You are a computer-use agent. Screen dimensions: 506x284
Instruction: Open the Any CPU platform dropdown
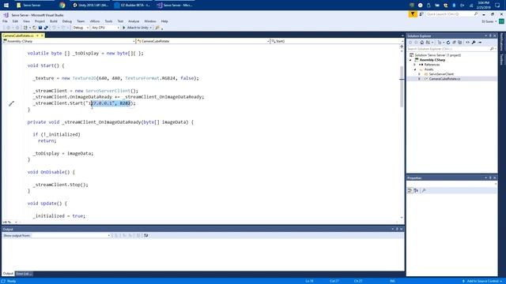[105, 28]
